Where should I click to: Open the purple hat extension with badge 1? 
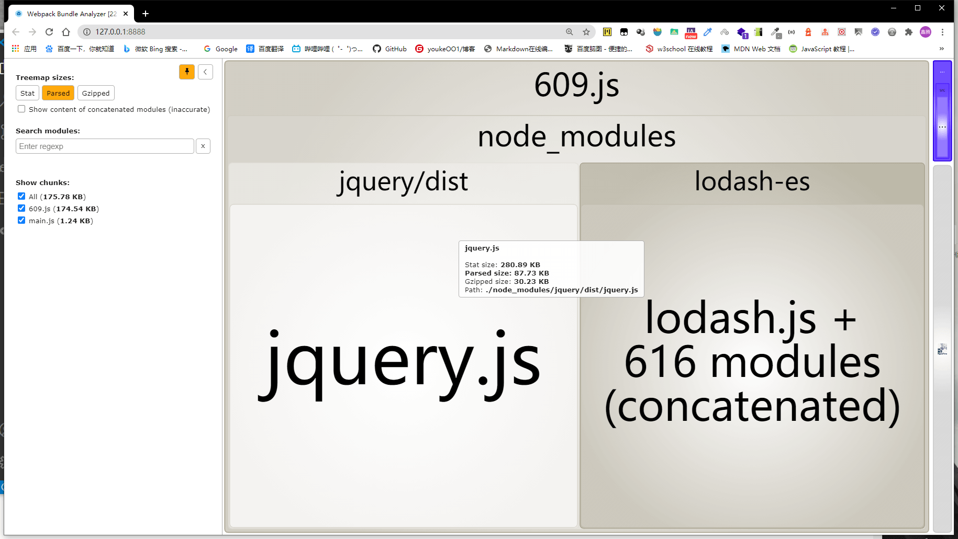point(742,33)
